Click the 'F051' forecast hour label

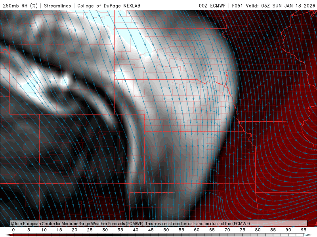(x=237, y=6)
